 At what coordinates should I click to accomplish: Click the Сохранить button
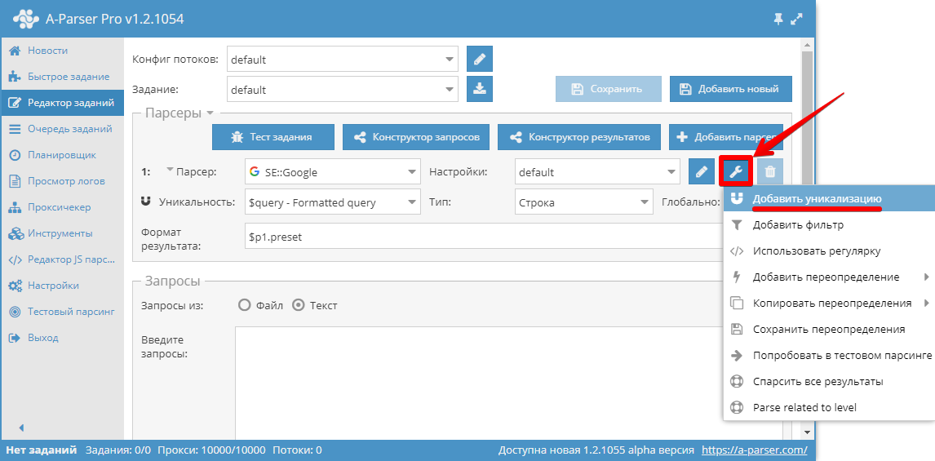click(608, 89)
